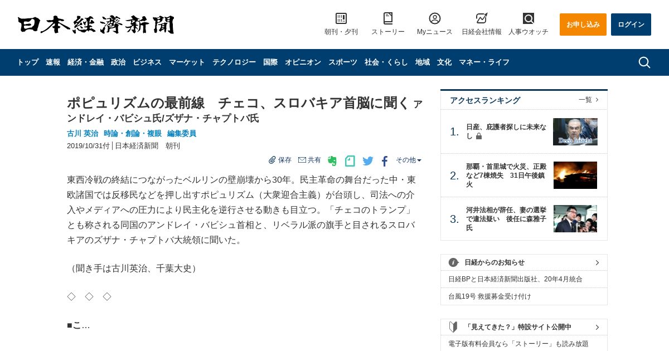
Task: Open 経済・金融 navigation tab
Action: click(85, 62)
